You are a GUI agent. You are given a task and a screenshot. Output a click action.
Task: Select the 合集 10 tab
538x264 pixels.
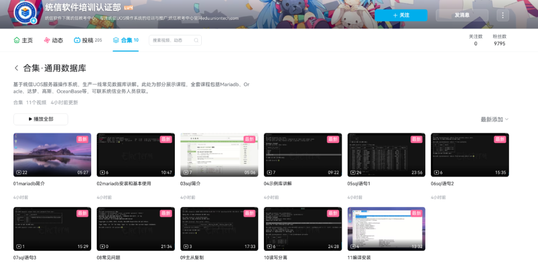pos(126,40)
